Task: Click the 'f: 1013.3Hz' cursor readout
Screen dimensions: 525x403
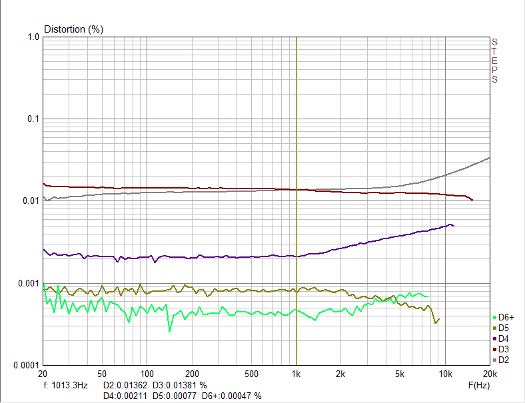Action: 65,386
